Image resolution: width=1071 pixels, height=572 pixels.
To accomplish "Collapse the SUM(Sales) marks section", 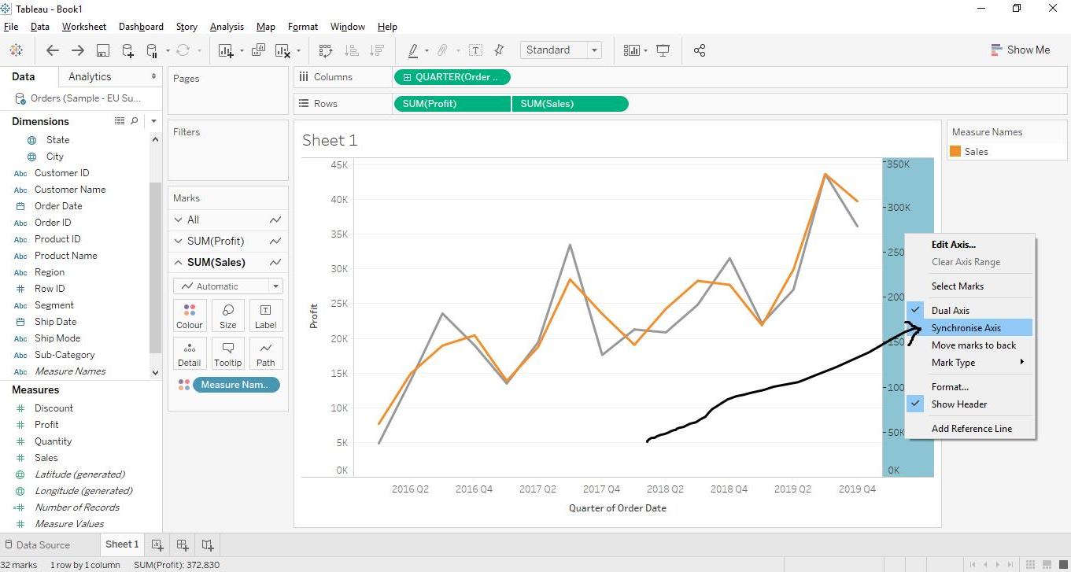I will pos(179,262).
